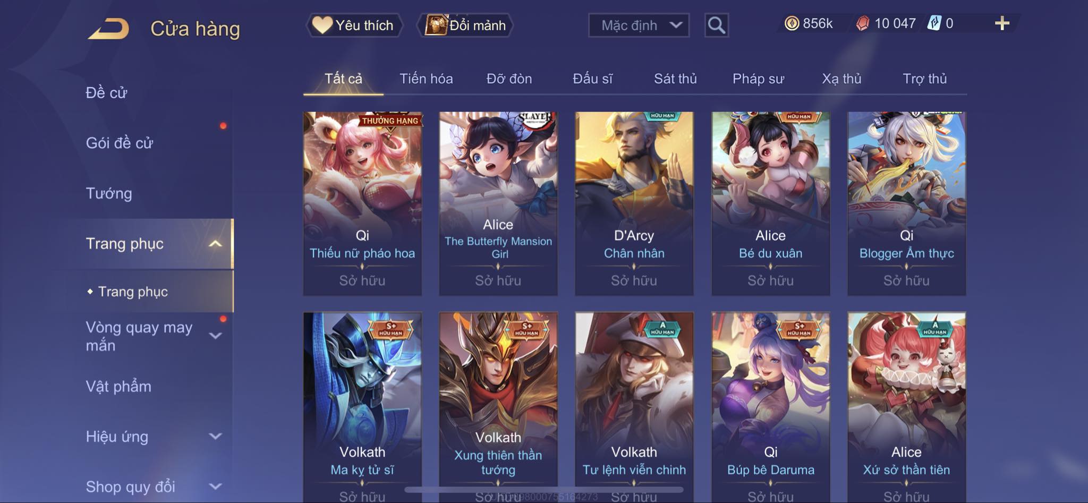Go to Gói đề cử sidebar item
Image resolution: width=1088 pixels, height=503 pixels.
pos(120,143)
